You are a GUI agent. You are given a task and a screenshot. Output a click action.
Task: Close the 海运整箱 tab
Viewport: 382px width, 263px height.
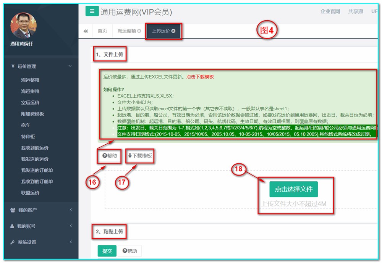point(139,31)
